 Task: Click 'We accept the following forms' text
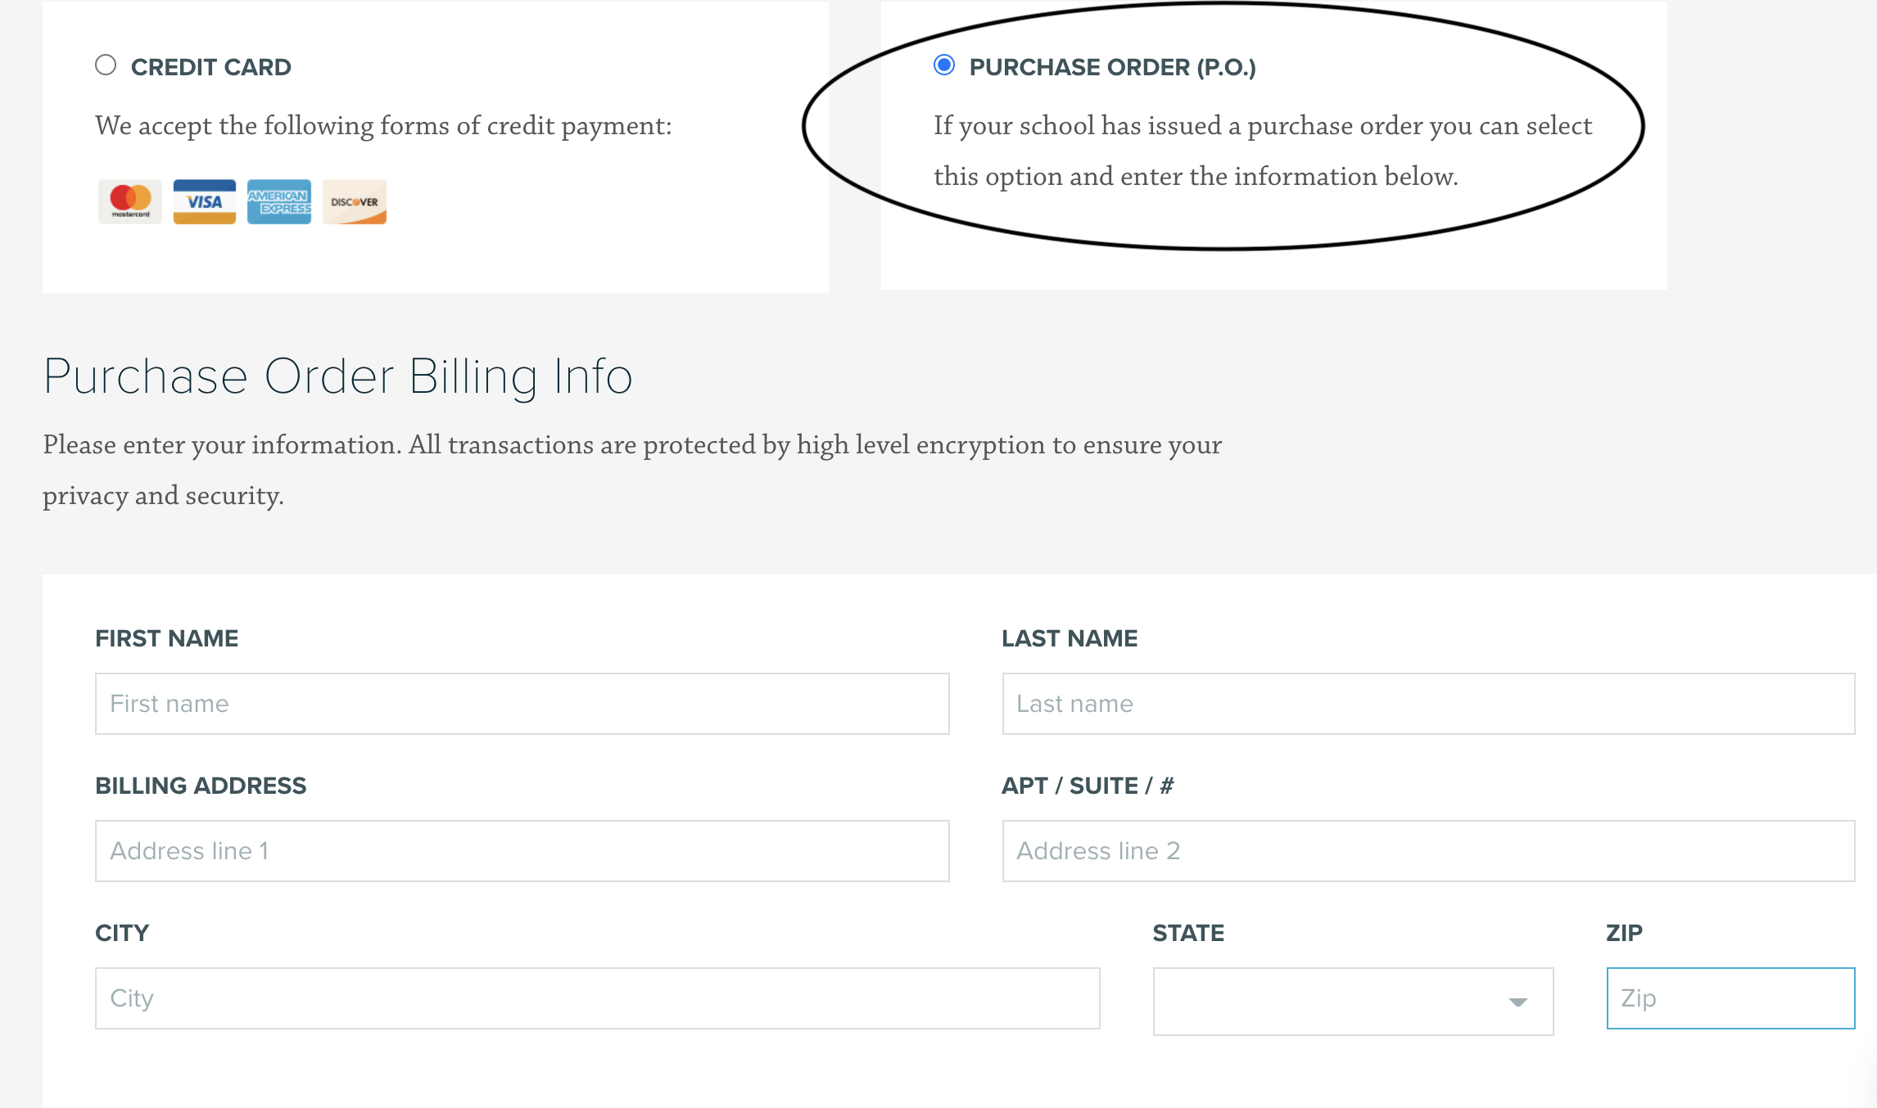tap(383, 126)
